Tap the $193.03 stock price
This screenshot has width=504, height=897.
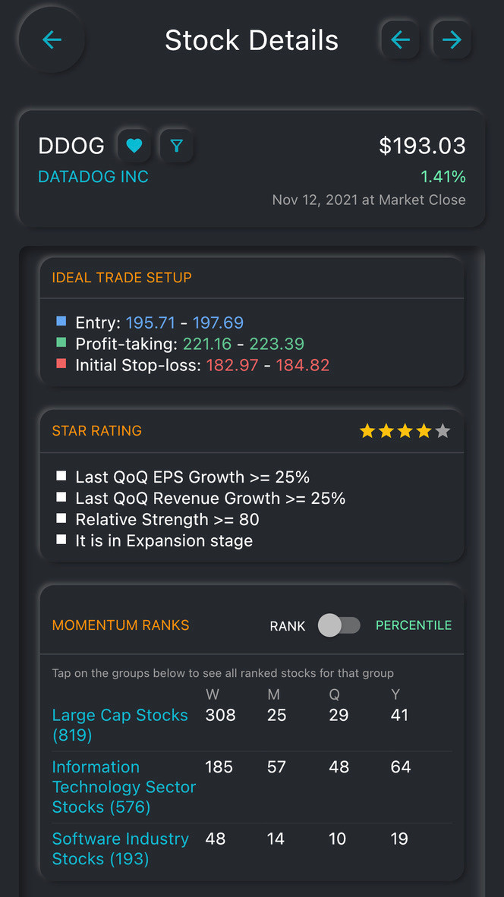click(422, 146)
